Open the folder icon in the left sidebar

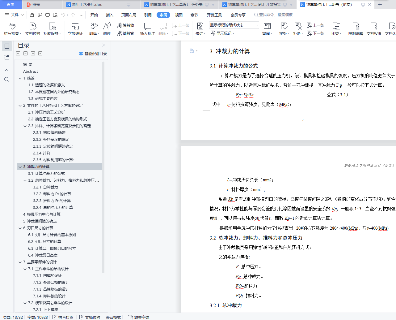click(x=7, y=57)
